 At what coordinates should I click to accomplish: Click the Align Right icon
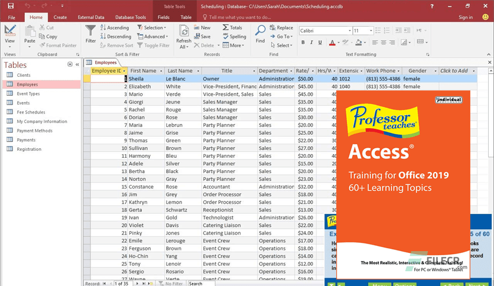tap(392, 42)
